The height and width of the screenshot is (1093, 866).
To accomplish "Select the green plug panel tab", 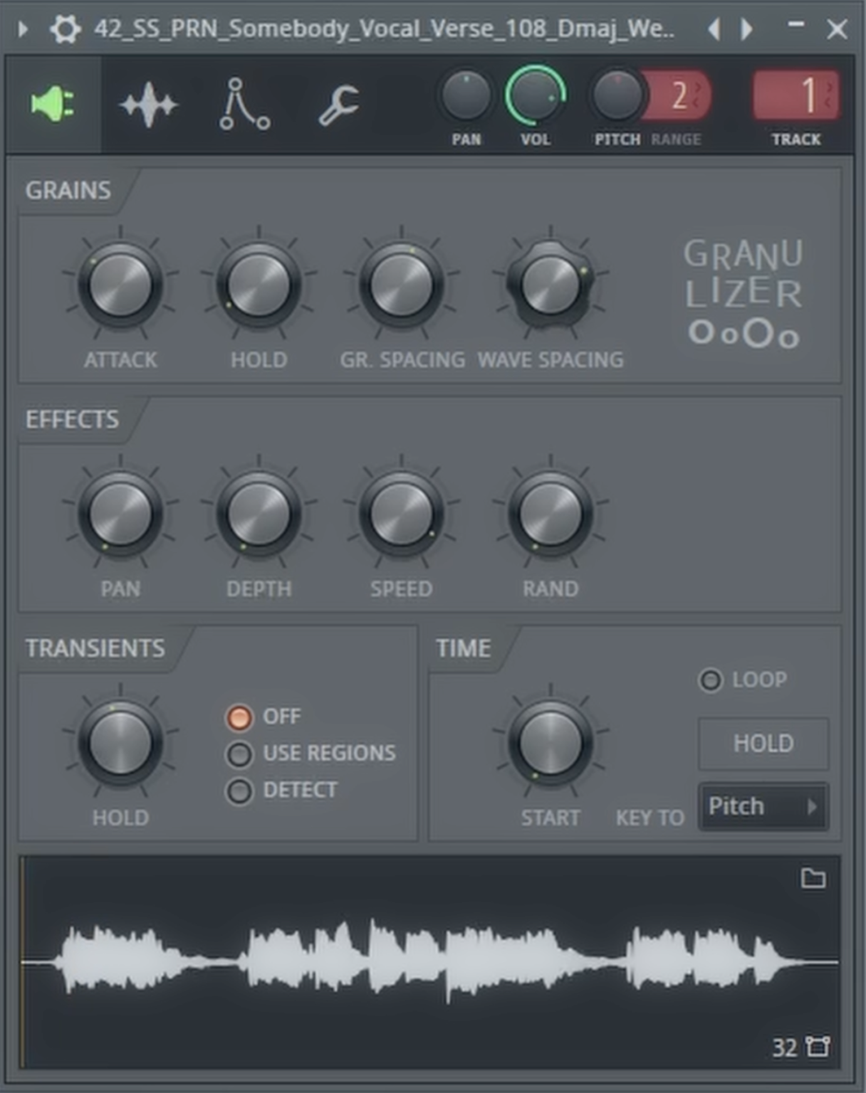I will [51, 104].
